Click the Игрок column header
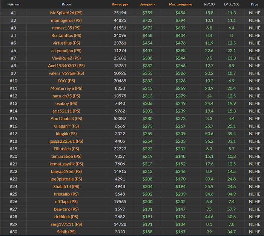 click(x=66, y=5)
